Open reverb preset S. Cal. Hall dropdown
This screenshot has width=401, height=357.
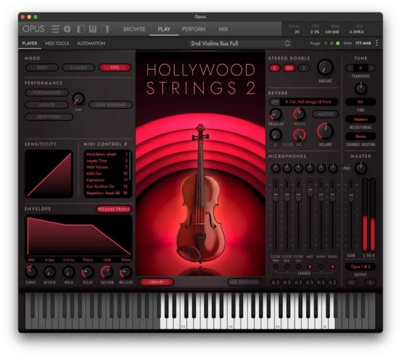[308, 102]
